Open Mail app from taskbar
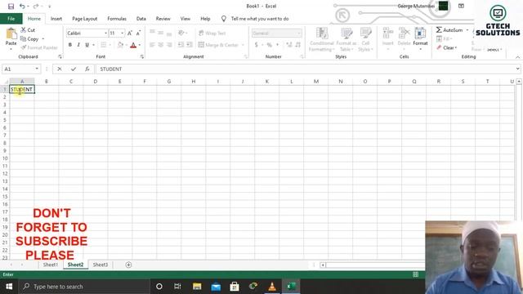The width and height of the screenshot is (523, 294). [x=216, y=287]
